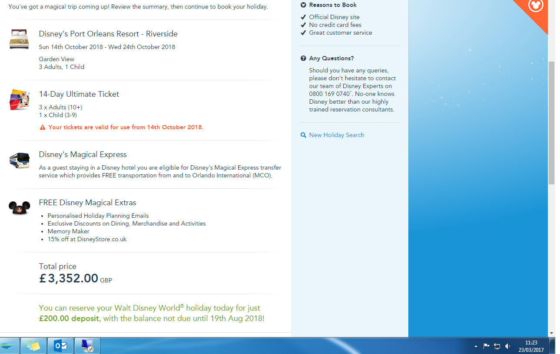The width and height of the screenshot is (560, 354).
Task: Click the 3 x Adults (10+) line
Action: click(x=60, y=107)
